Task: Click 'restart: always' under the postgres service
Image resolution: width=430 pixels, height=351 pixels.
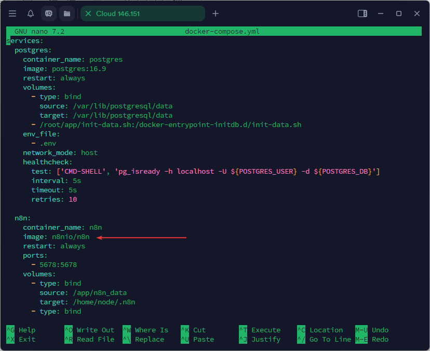Action: tap(54, 78)
